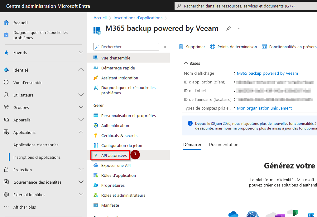Click the Protection padlock icon

(6, 170)
